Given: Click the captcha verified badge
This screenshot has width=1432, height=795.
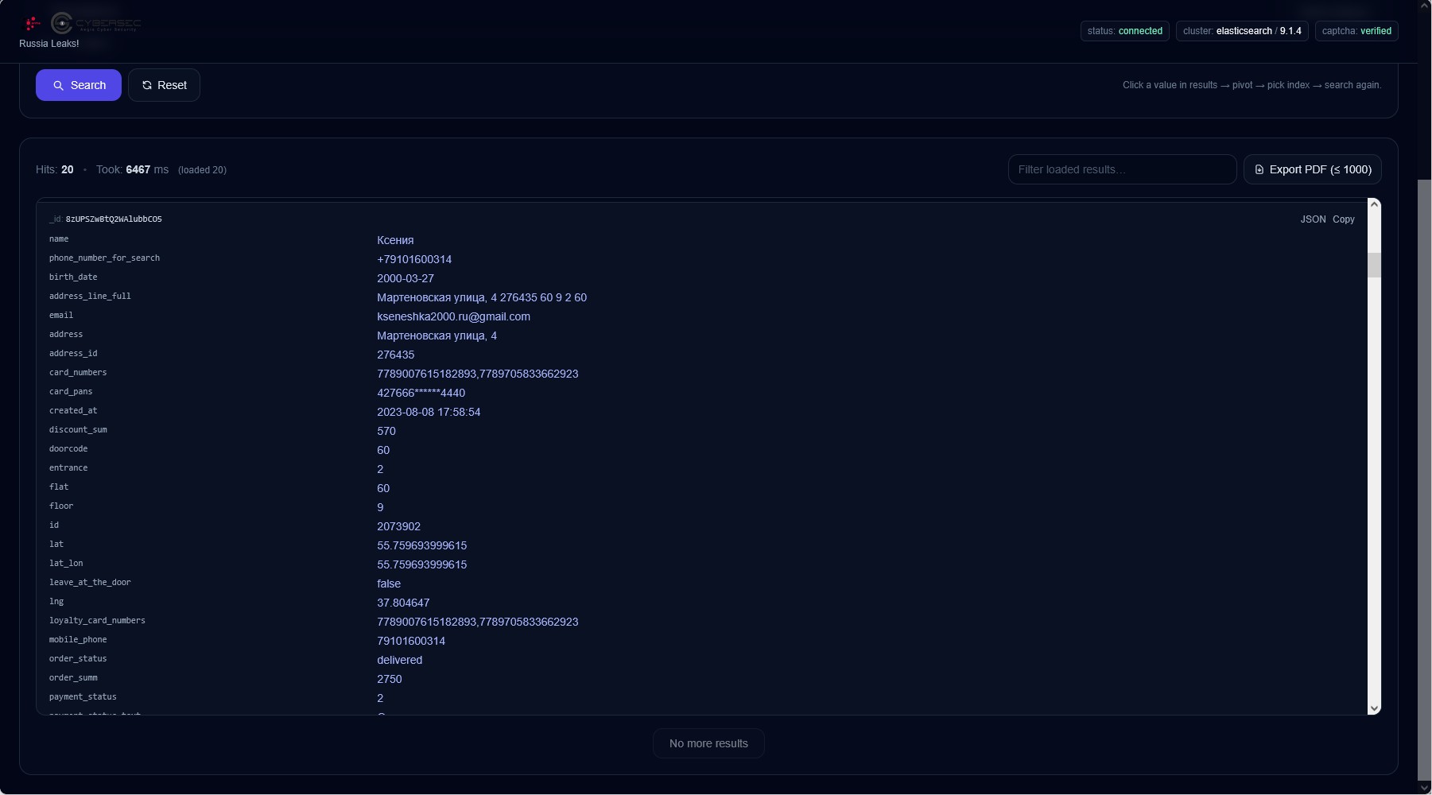Looking at the screenshot, I should pos(1356,31).
